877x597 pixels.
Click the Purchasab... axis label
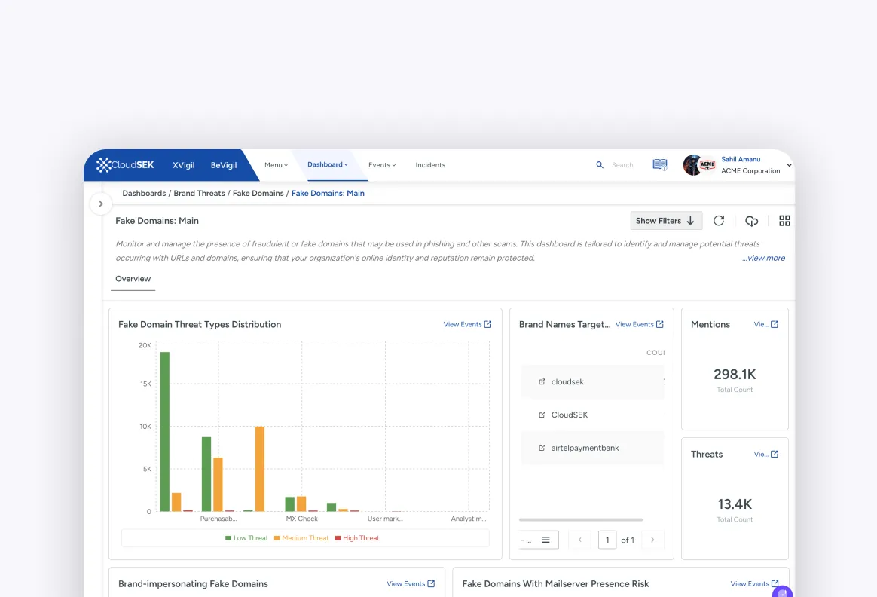(218, 519)
